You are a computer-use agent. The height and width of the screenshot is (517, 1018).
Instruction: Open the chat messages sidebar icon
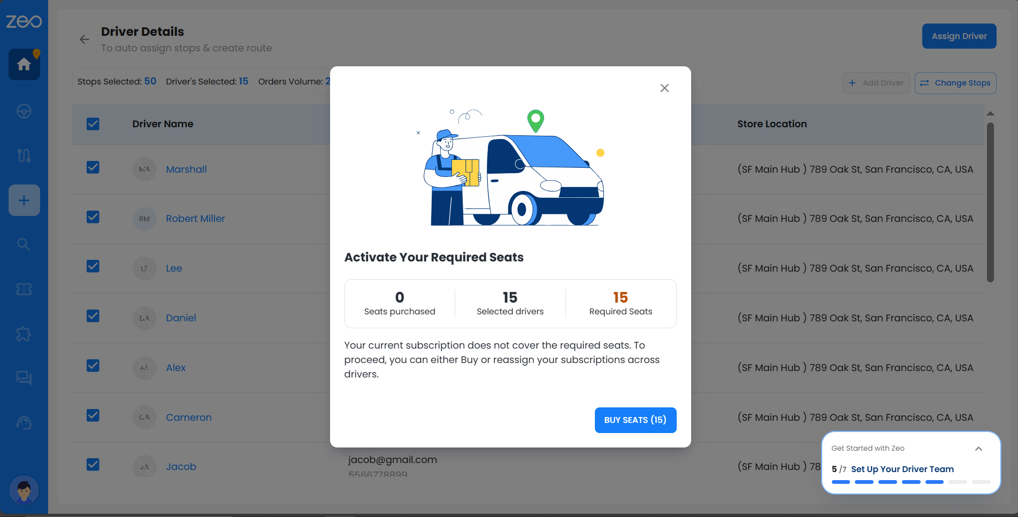(x=24, y=378)
